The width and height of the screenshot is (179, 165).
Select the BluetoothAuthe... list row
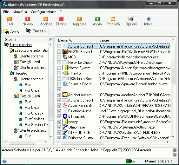[113, 111]
